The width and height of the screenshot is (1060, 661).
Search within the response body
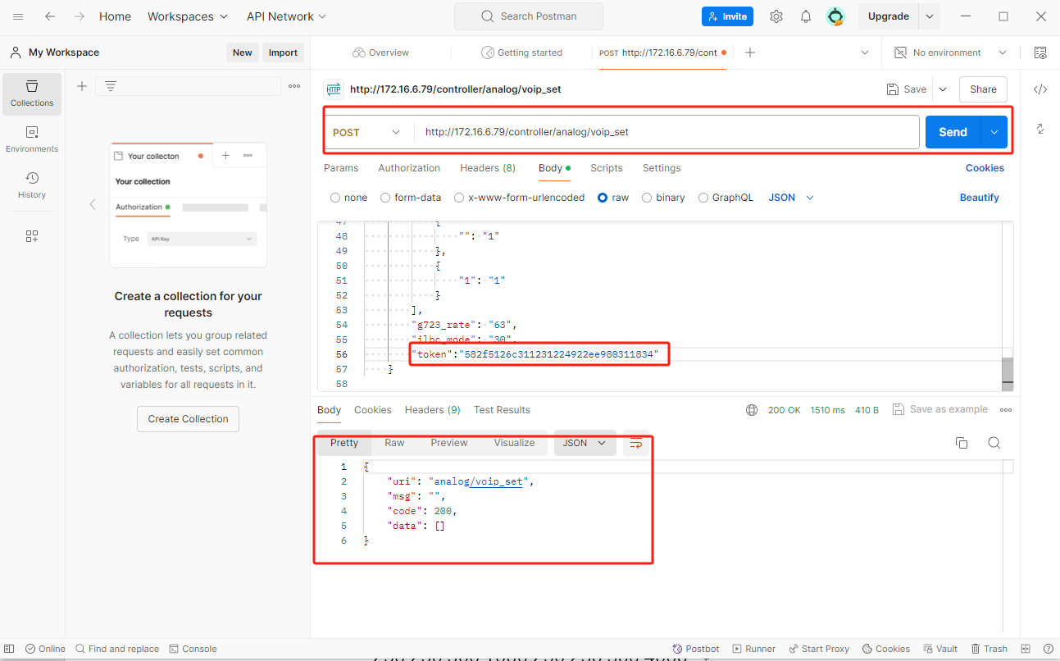[x=994, y=443]
